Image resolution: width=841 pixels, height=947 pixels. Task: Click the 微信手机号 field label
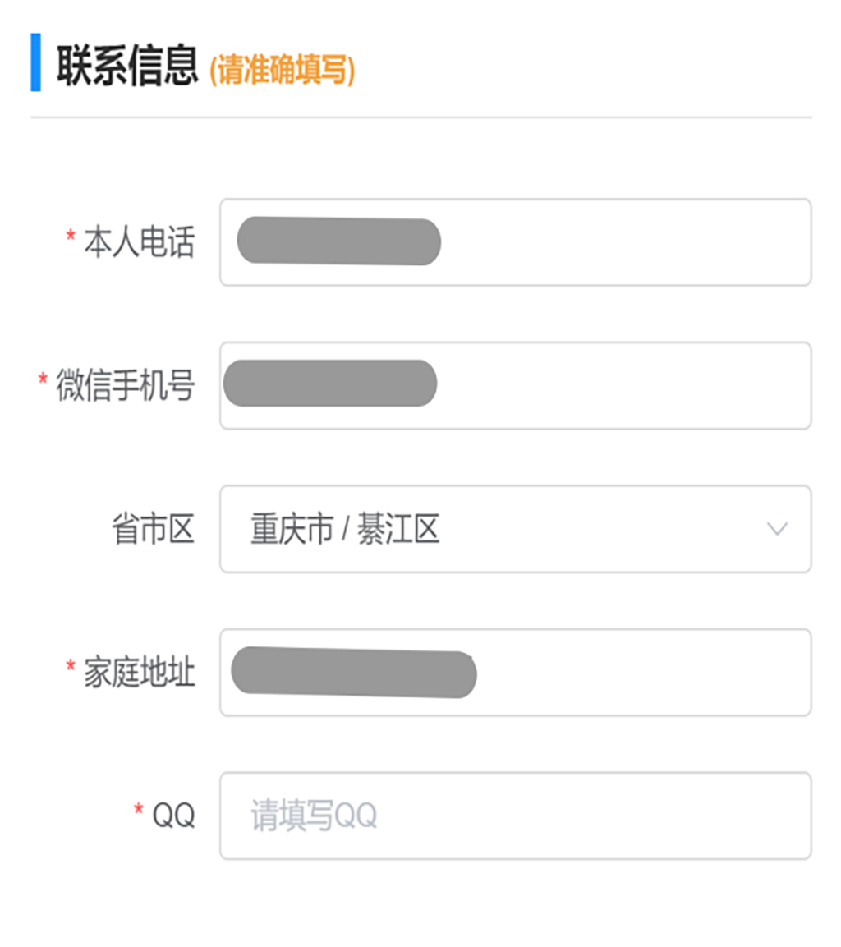(x=126, y=385)
